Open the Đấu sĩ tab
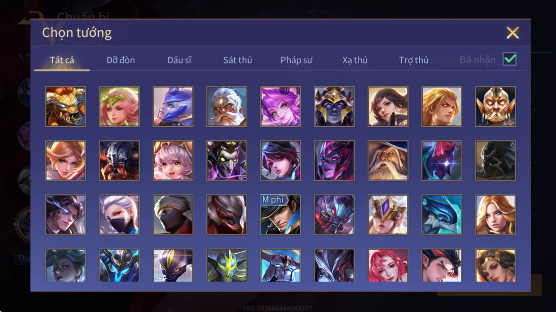Screen dimensions: 556x312 (x=179, y=60)
